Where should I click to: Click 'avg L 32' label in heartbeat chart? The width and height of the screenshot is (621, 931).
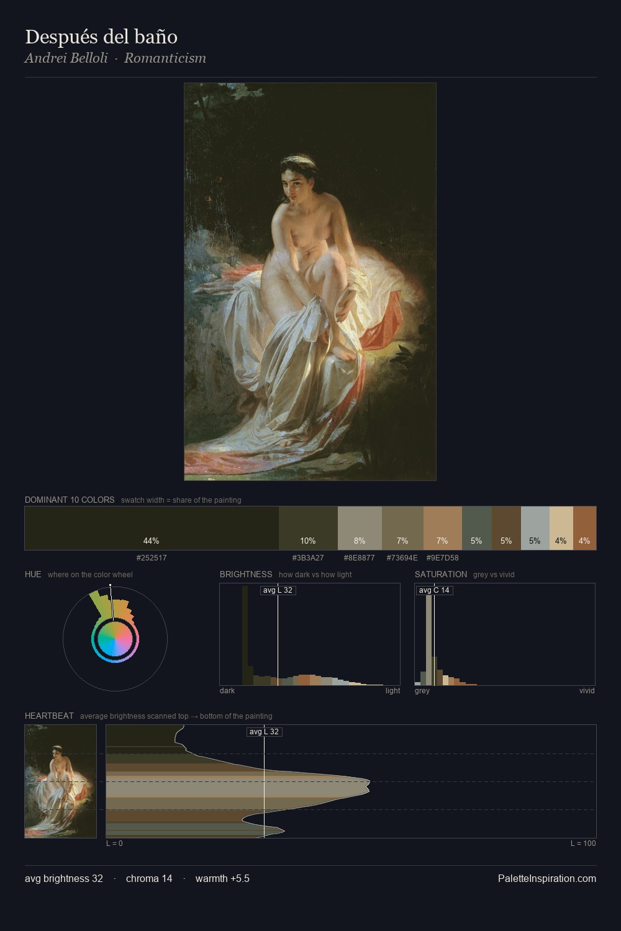265,732
